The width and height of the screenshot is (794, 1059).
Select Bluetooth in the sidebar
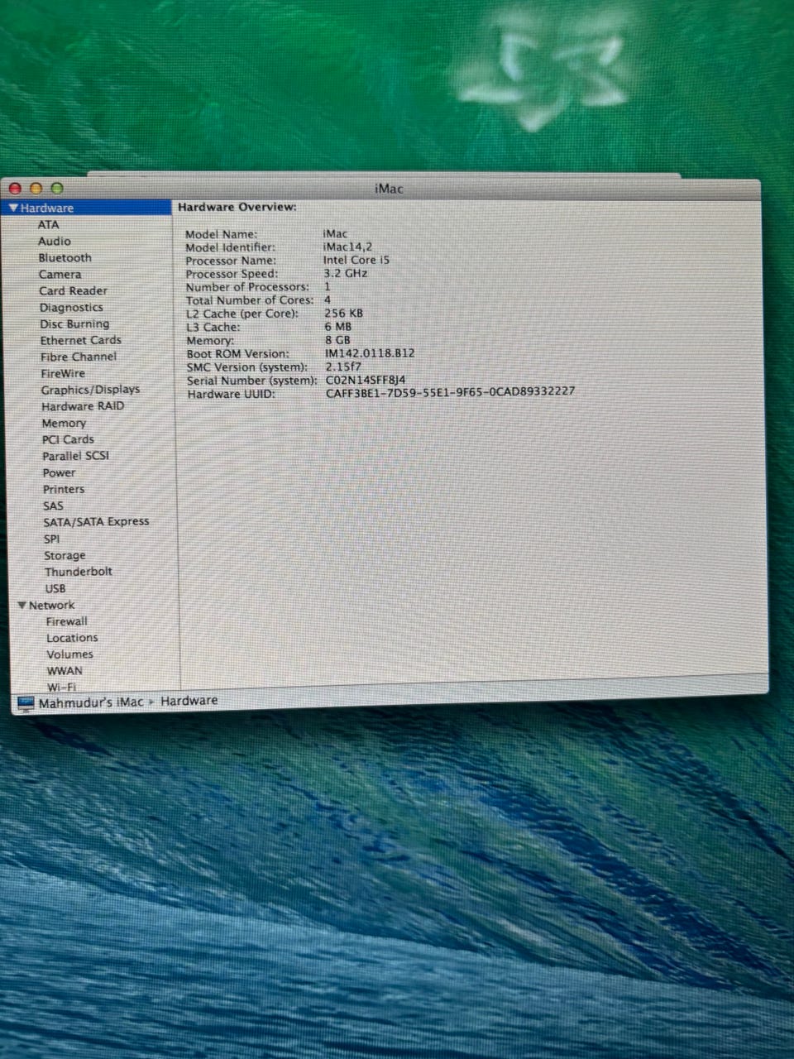click(65, 258)
